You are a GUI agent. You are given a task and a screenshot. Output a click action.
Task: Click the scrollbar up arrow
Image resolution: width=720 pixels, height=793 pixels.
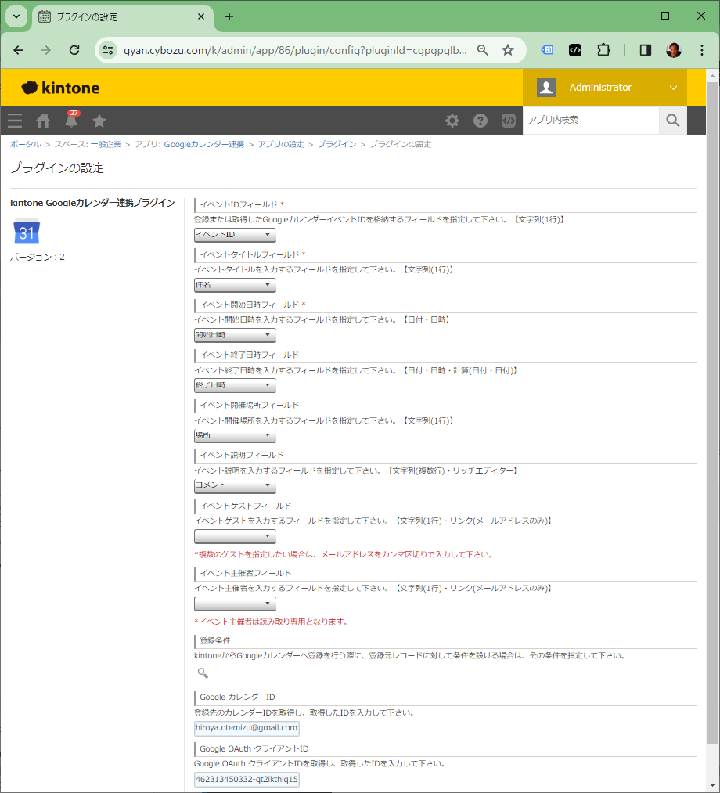712,76
